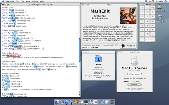Open the brown box with brush Dock icon

76,102
